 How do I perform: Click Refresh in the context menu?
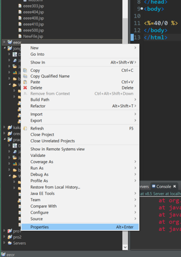coord(80,128)
